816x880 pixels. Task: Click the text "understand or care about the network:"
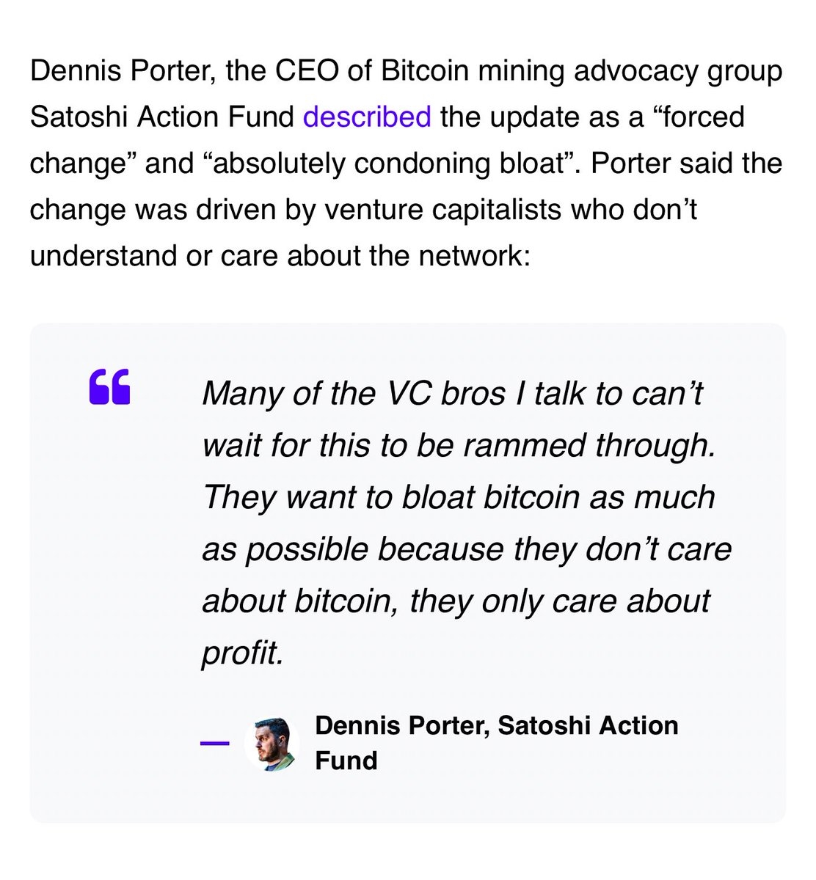tap(279, 256)
